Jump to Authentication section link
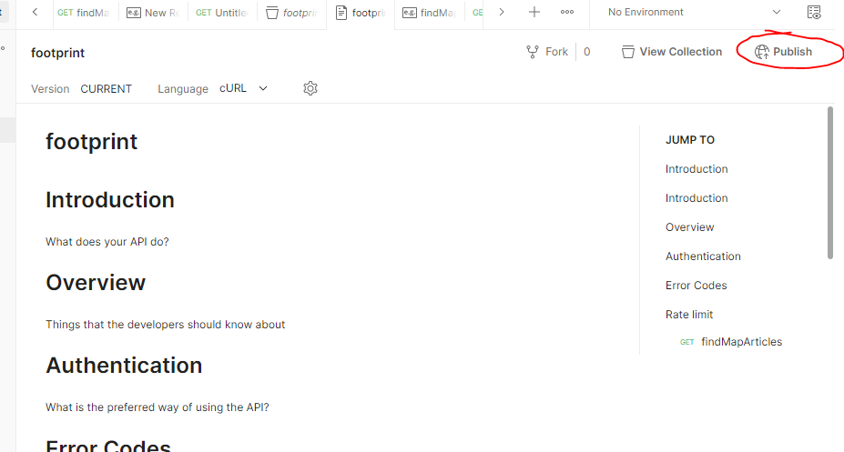The width and height of the screenshot is (844, 452). [703, 256]
